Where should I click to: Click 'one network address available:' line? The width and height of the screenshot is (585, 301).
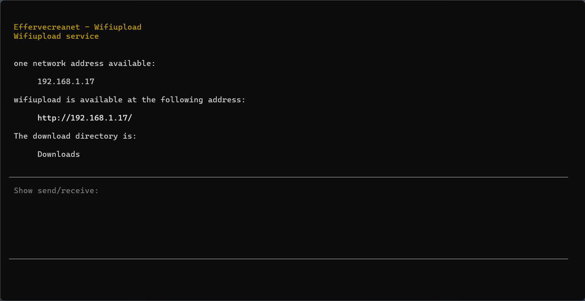click(85, 63)
